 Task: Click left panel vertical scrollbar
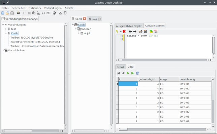pyautogui.click(x=66, y=75)
